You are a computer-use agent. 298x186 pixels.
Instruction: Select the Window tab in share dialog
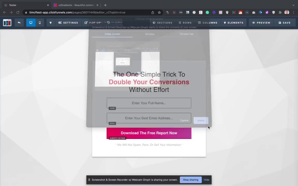click(150, 34)
